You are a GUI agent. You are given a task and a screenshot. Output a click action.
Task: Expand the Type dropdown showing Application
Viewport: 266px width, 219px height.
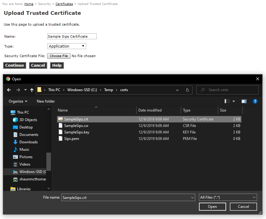[67, 46]
